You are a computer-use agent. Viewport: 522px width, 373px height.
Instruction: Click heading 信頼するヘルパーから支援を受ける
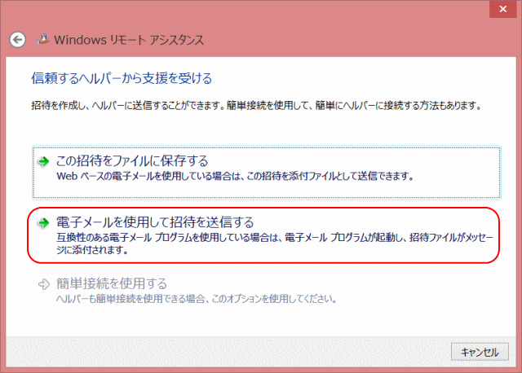coord(122,78)
